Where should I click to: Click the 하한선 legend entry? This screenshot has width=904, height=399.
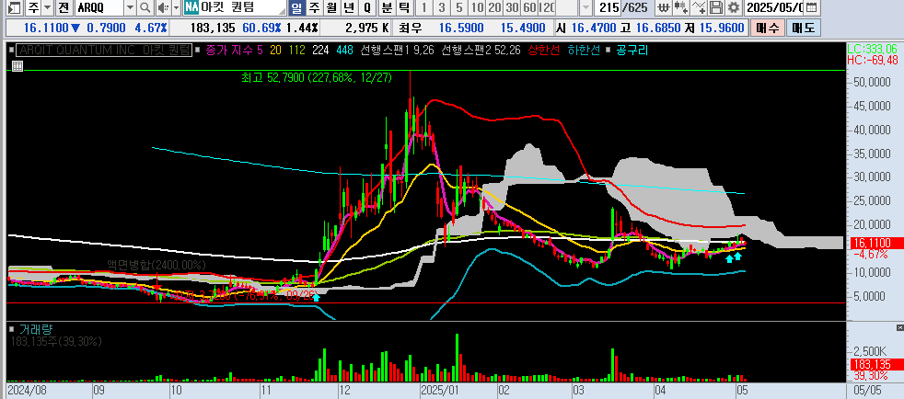tap(584, 50)
